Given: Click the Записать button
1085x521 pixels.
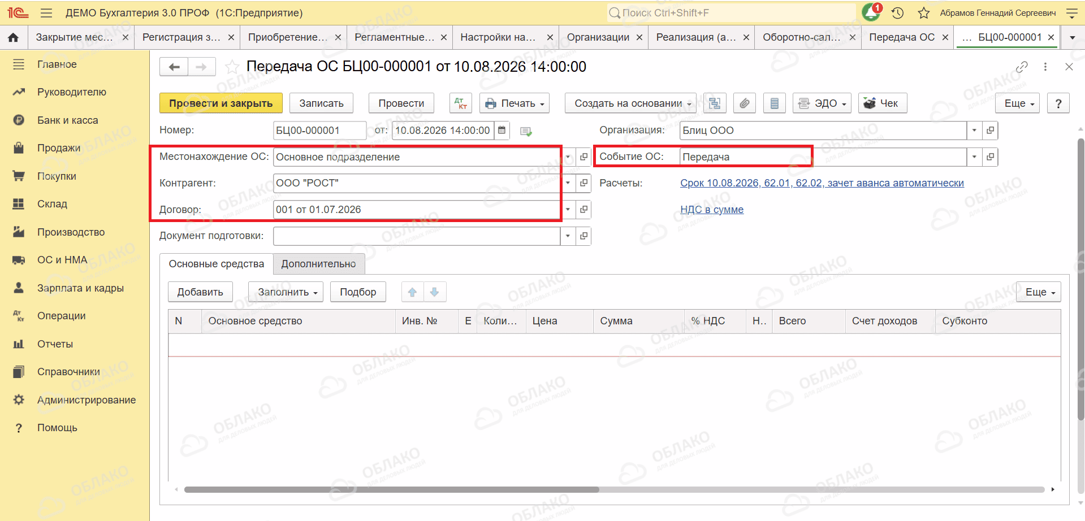Looking at the screenshot, I should tap(321, 103).
